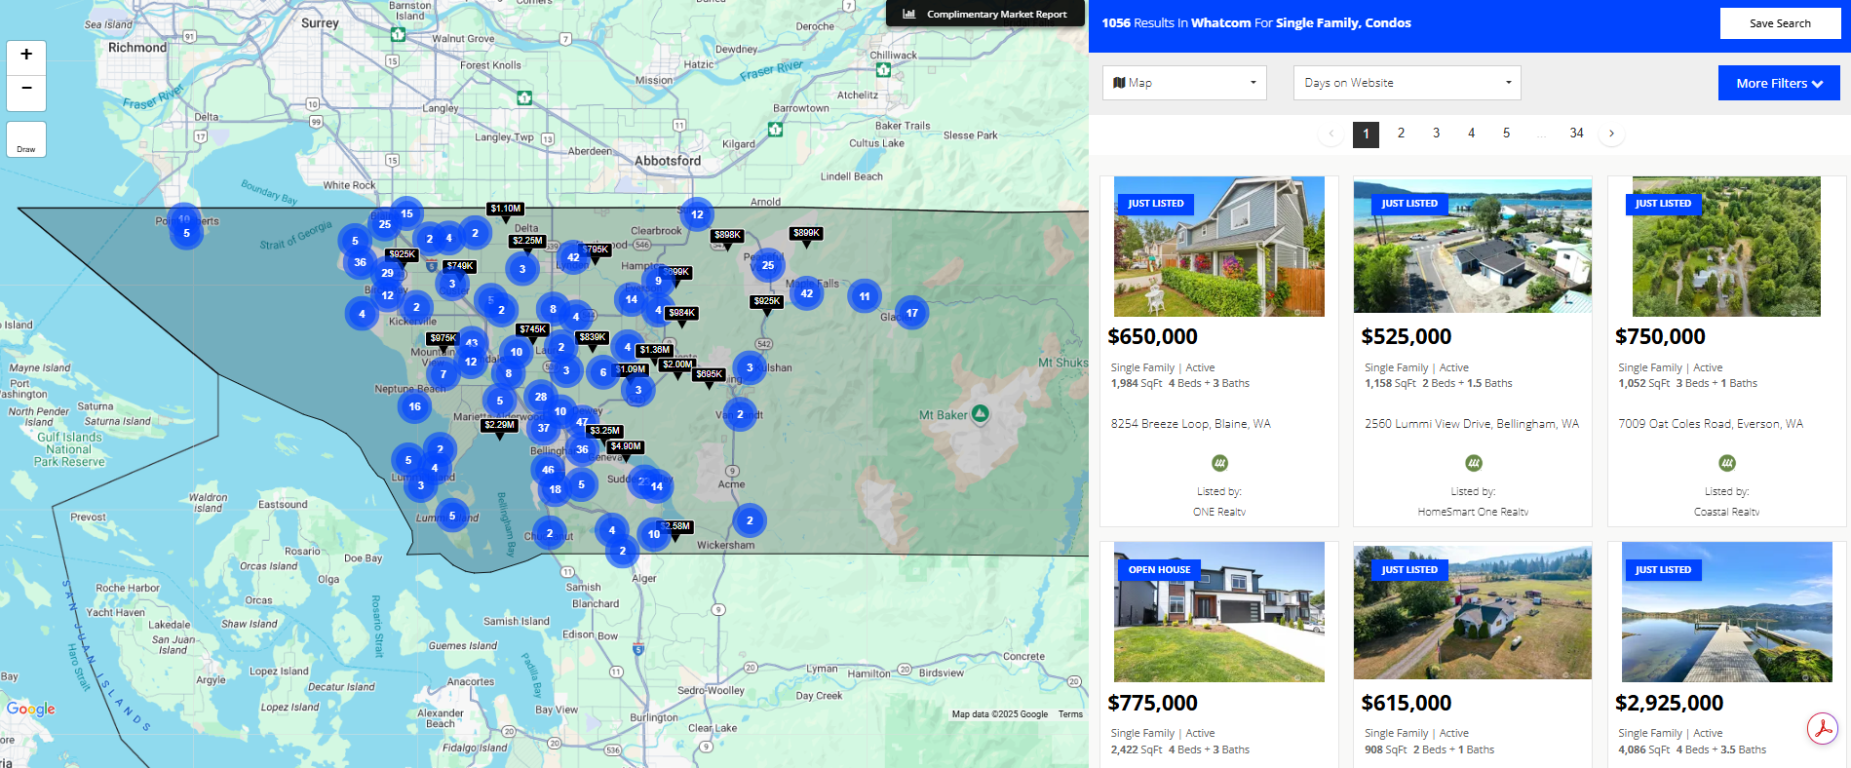The height and width of the screenshot is (768, 1851).
Task: Open Complimentary Market Report
Action: [x=985, y=14]
